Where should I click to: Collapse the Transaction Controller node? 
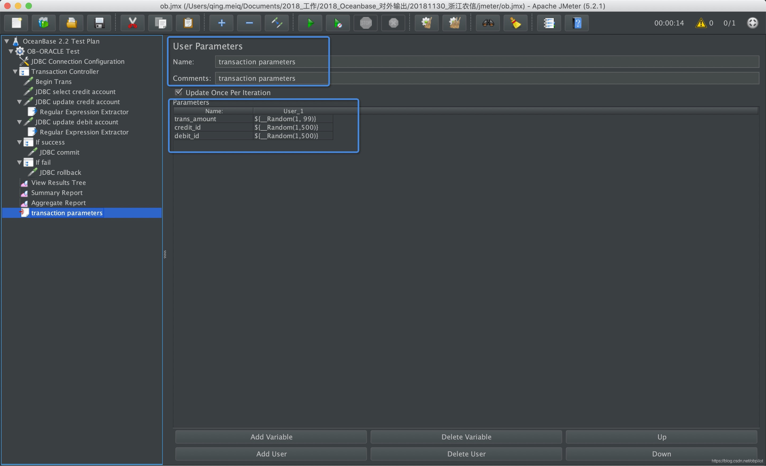15,71
